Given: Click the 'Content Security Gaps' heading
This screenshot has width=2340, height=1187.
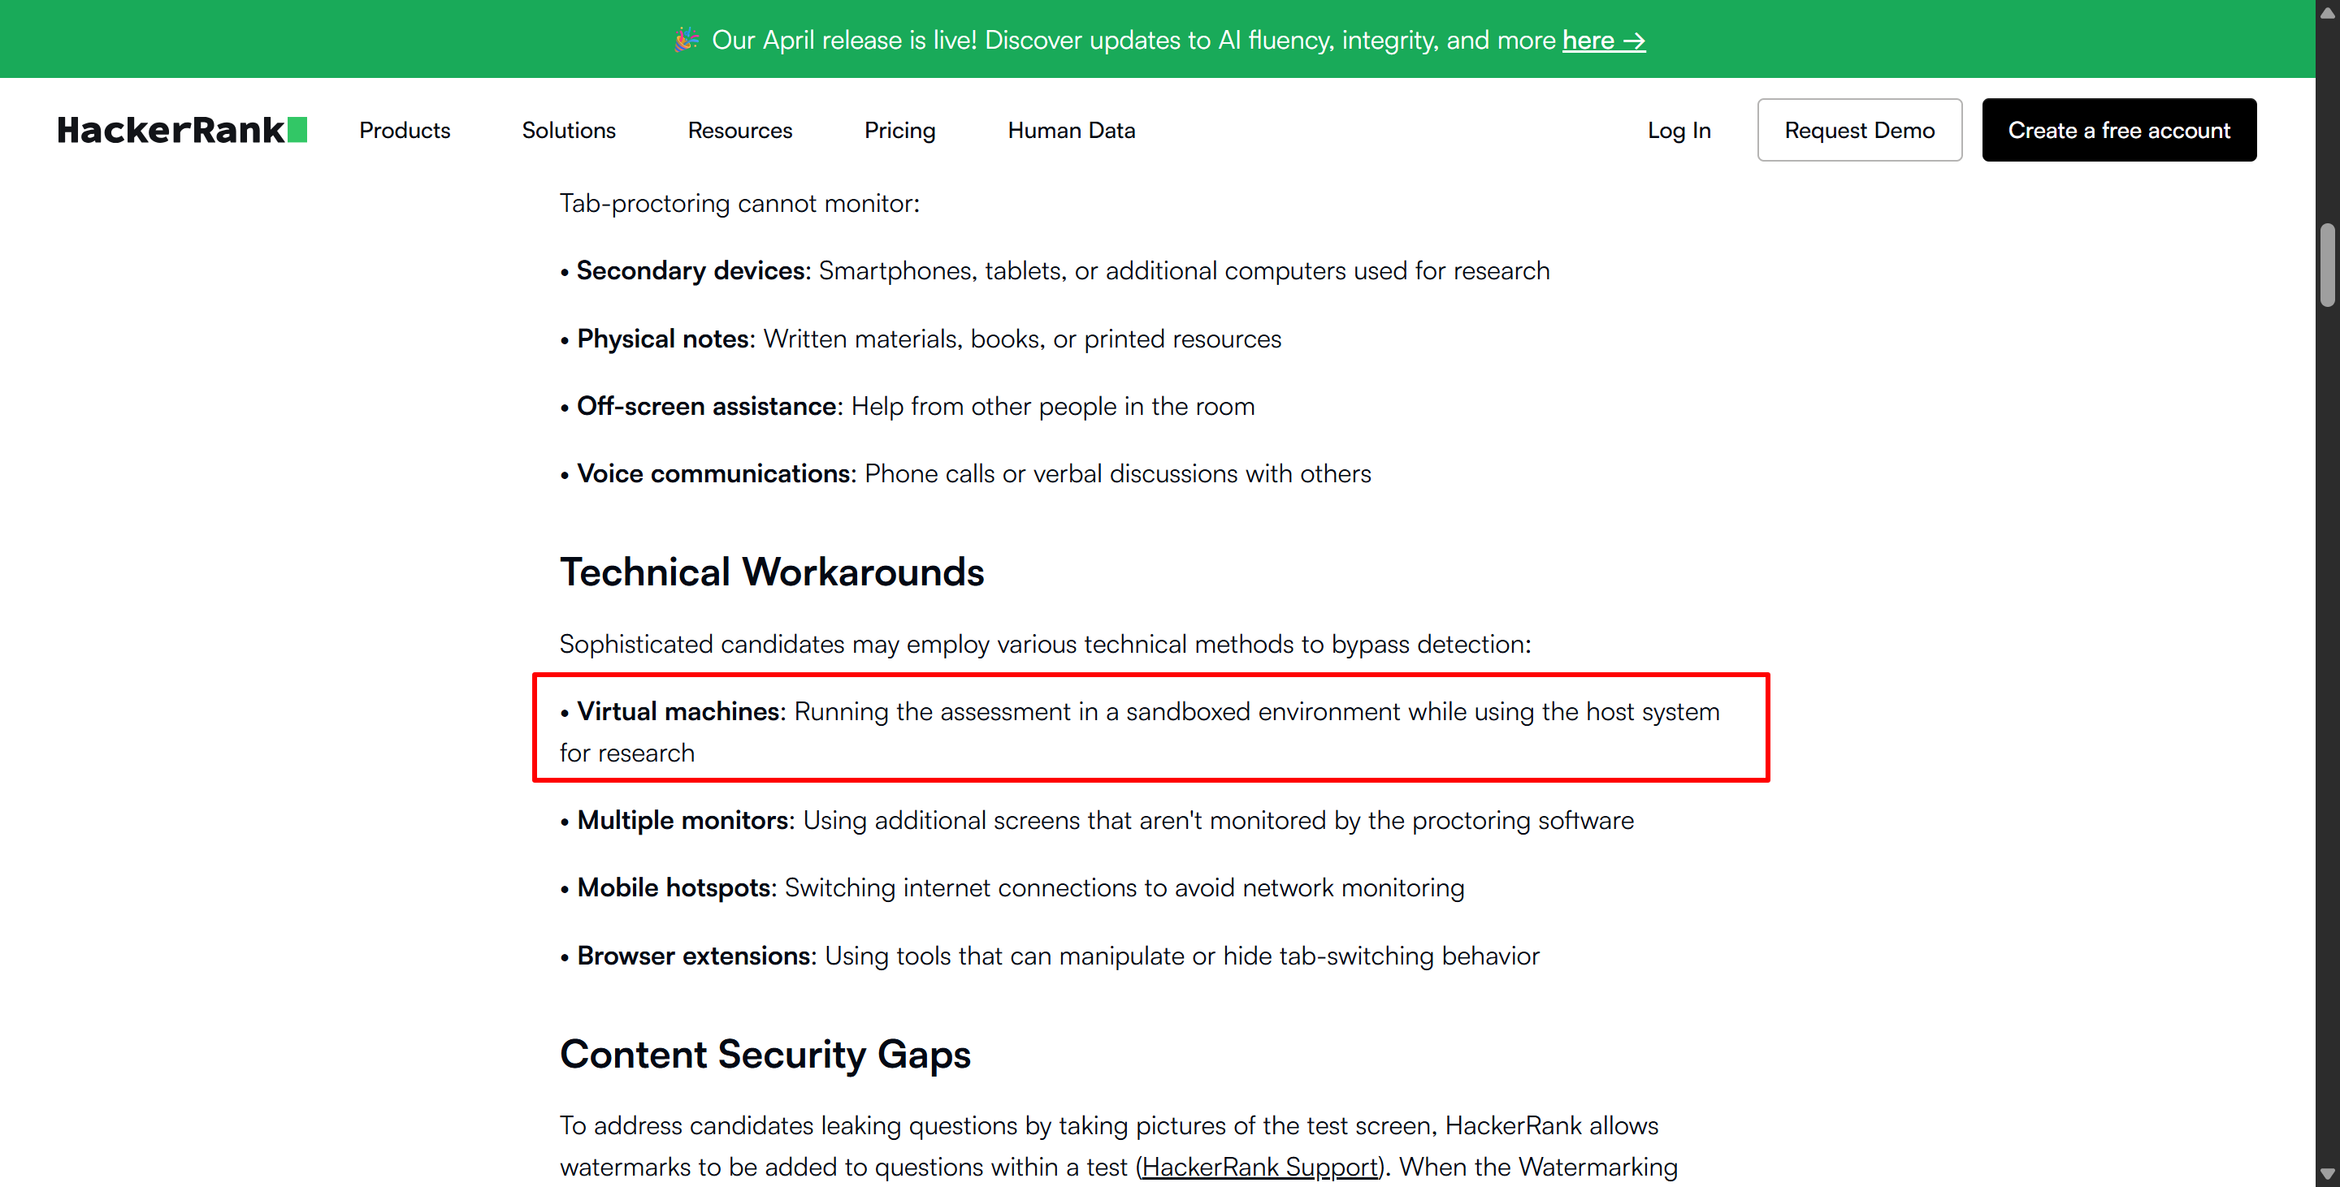Looking at the screenshot, I should coord(765,1054).
